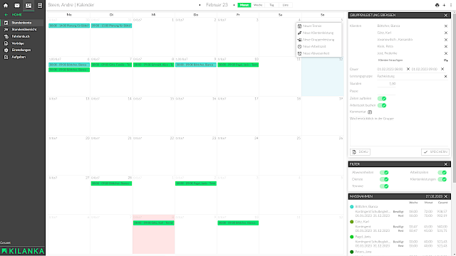This screenshot has width=456, height=256.
Task: Click the Pause input field
Action: [386, 91]
